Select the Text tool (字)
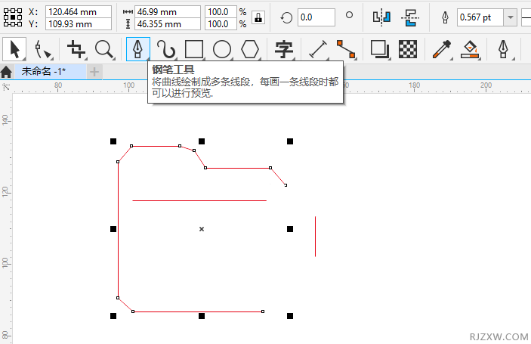This screenshot has height=344, width=531. 284,49
